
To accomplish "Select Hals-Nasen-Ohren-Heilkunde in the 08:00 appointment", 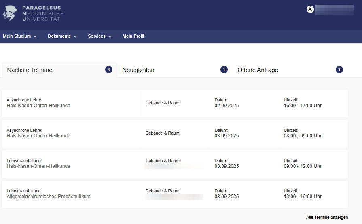I will pyautogui.click(x=38, y=136).
